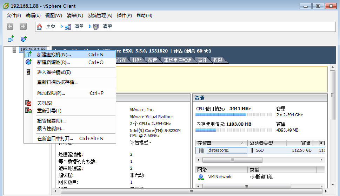This screenshot has height=196, width=340.
Task: Click the 关机 shutdown menu icon
Action: [x=28, y=103]
